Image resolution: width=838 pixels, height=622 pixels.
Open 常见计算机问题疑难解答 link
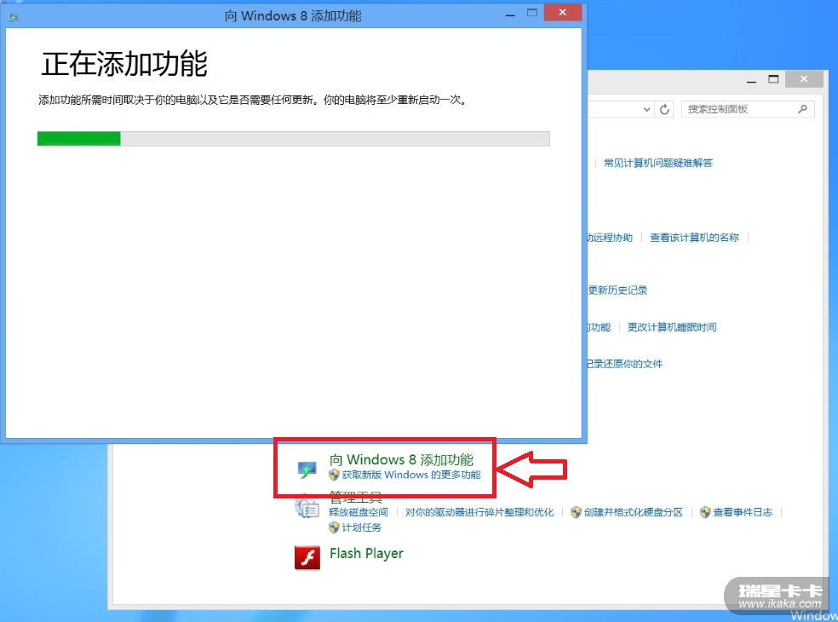coord(658,163)
